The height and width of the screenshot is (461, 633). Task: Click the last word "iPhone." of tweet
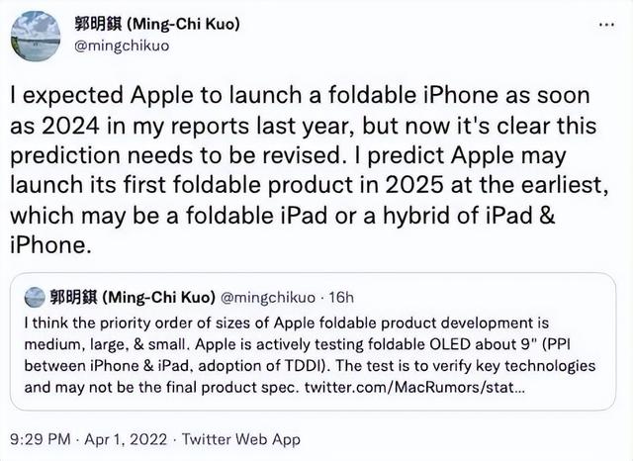pyautogui.click(x=50, y=245)
